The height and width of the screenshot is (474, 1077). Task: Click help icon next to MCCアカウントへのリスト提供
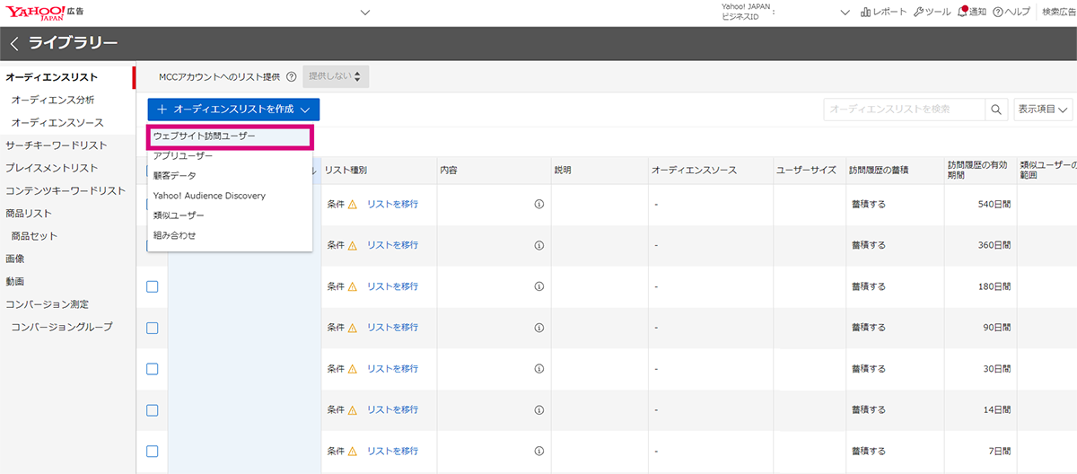coord(292,77)
